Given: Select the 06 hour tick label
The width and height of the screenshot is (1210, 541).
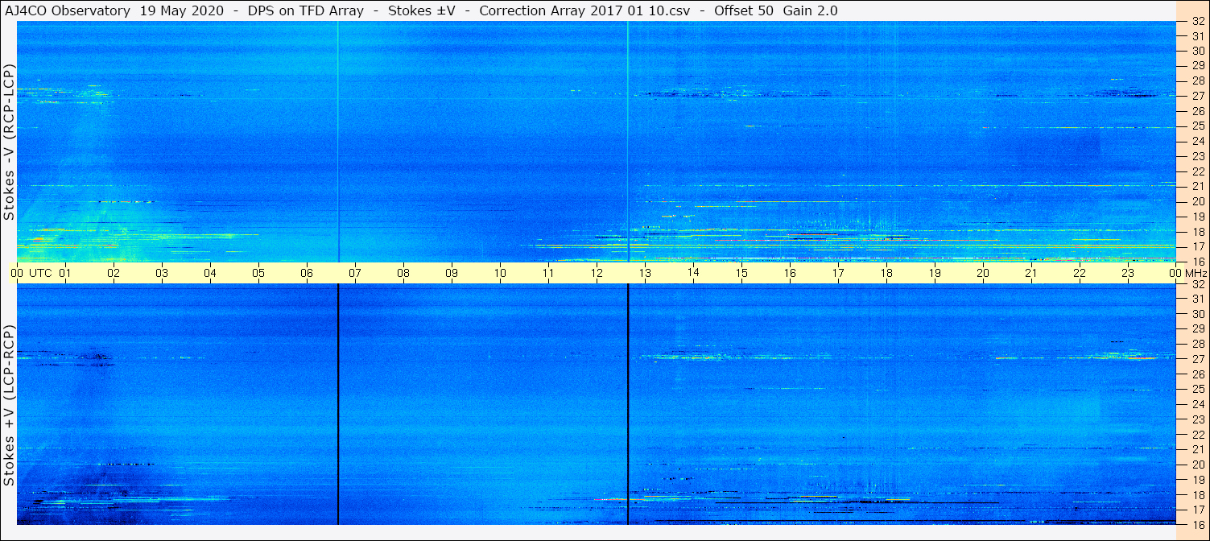Looking at the screenshot, I should click(307, 273).
